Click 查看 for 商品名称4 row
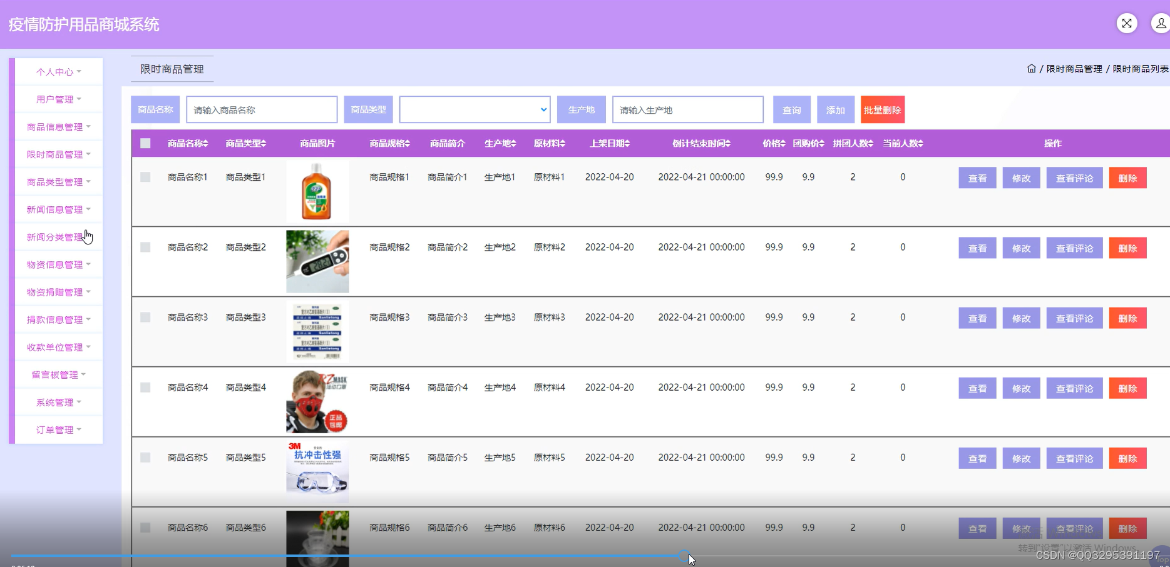The height and width of the screenshot is (567, 1170). [978, 388]
